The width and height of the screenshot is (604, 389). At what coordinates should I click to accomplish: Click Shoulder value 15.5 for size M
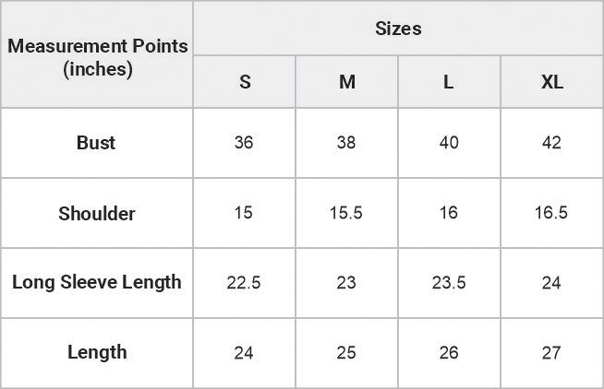pos(346,213)
